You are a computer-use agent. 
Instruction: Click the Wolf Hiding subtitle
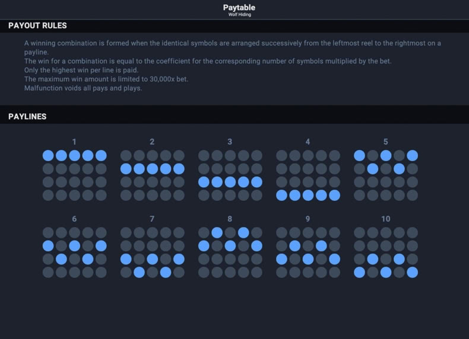(240, 15)
